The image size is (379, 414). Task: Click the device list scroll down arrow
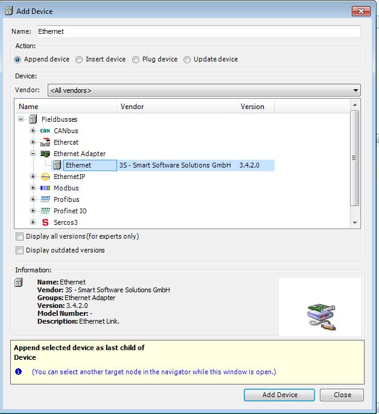(355, 223)
